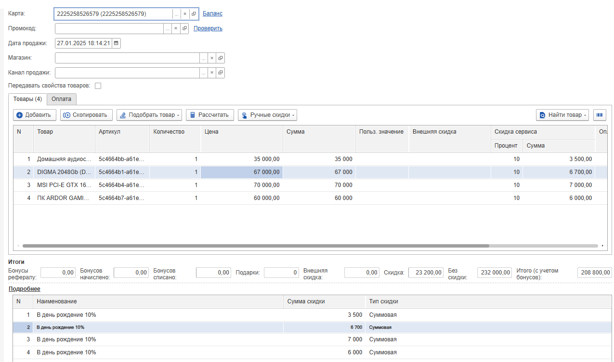Click the Проверить promo code link
614x362 pixels.
coord(208,28)
